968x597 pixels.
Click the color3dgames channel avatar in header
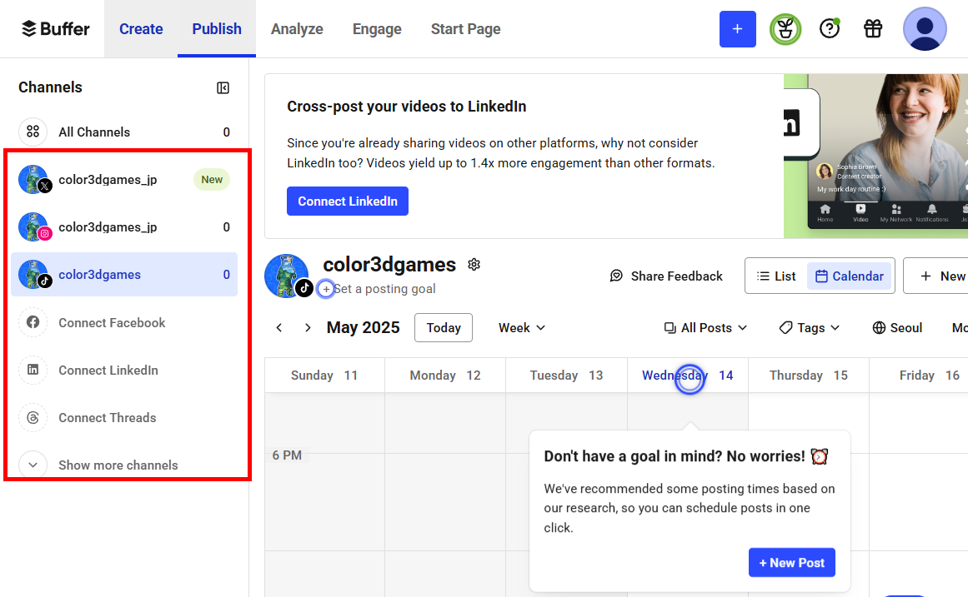coord(288,276)
